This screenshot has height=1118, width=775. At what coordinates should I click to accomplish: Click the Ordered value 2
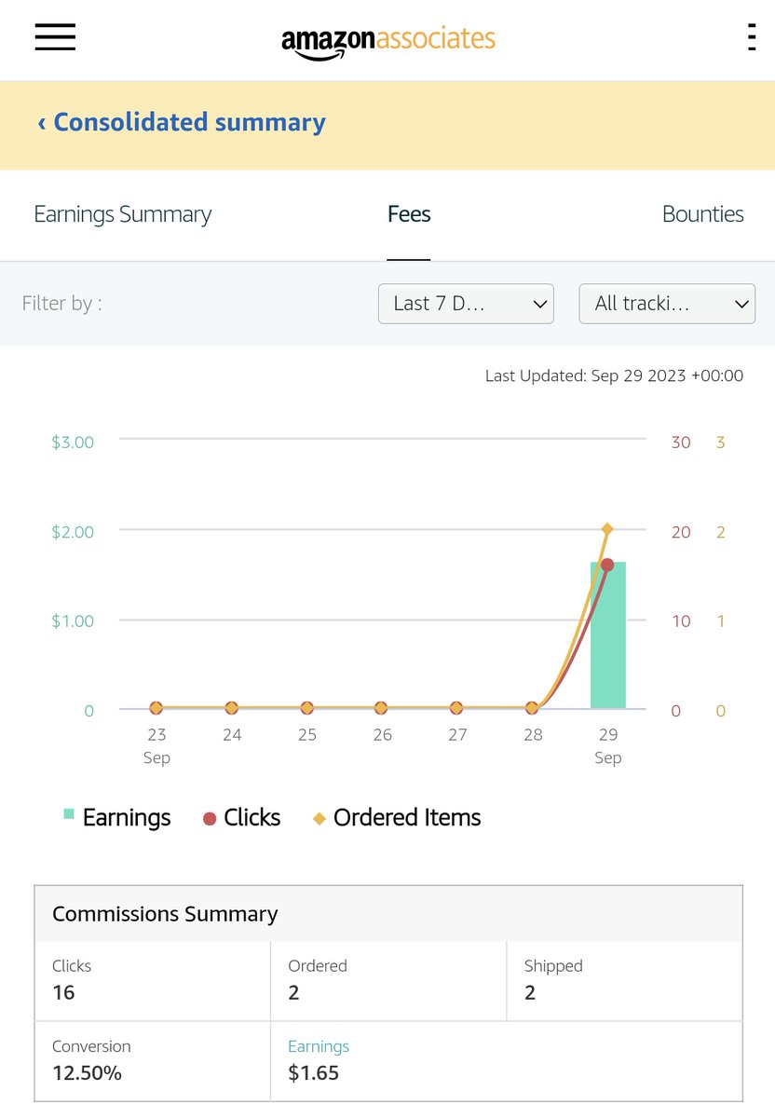(x=294, y=992)
